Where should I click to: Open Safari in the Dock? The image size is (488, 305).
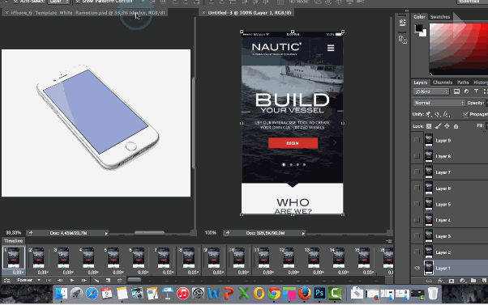92,293
